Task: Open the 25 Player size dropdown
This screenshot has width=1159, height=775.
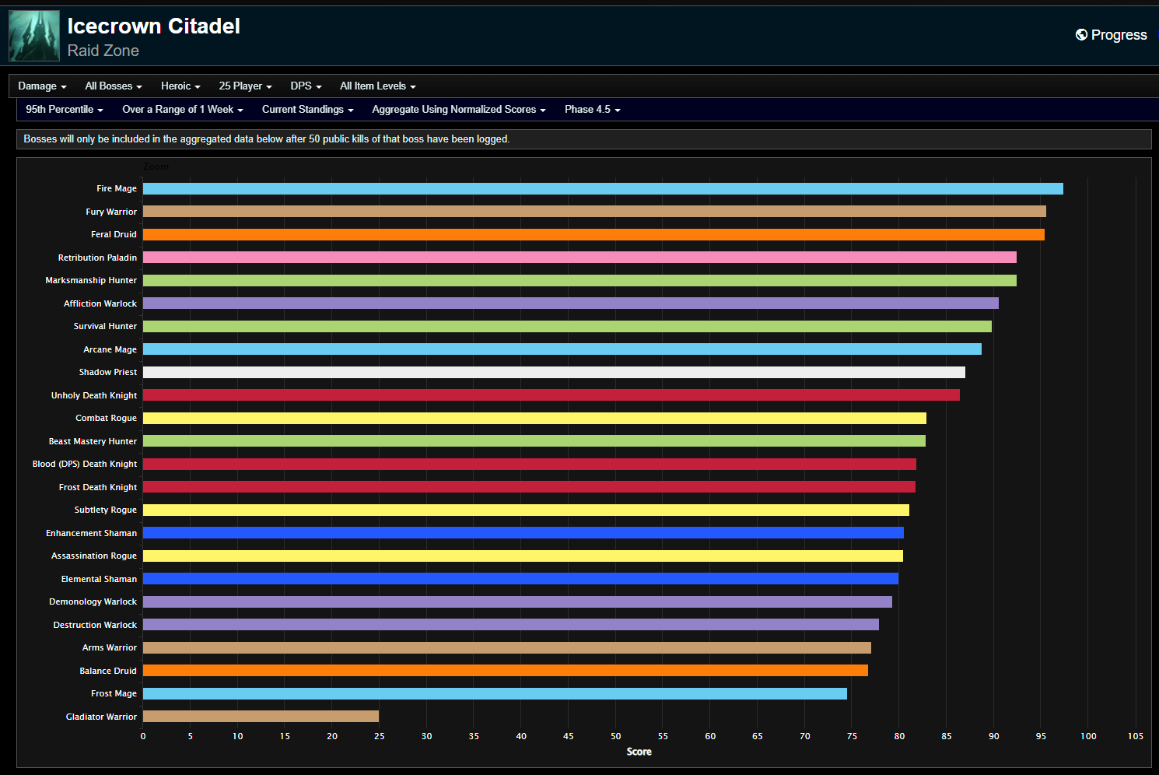Action: 245,86
